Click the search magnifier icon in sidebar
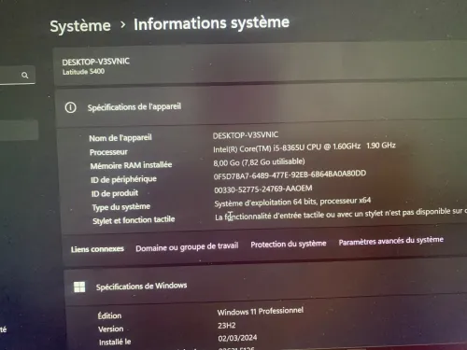Screen dimensions: 467x350 pos(25,76)
